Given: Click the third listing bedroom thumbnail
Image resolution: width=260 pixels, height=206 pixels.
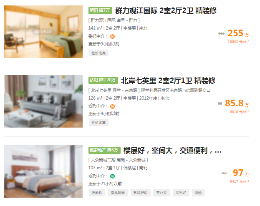Looking at the screenshot, I should coord(43,171).
